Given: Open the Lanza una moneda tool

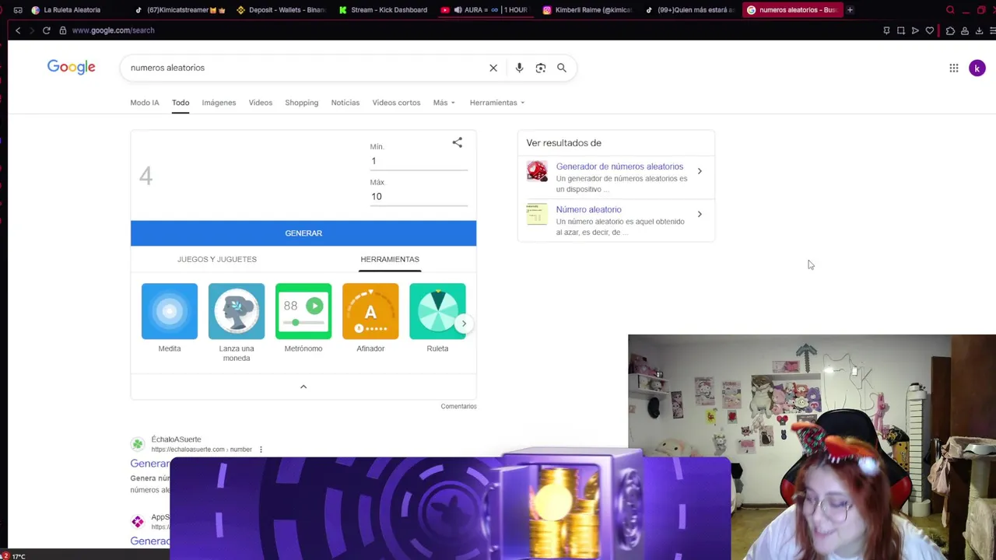Looking at the screenshot, I should click(237, 323).
